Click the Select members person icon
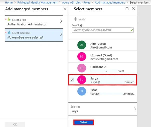The image size is (151, 127). coord(9,32)
